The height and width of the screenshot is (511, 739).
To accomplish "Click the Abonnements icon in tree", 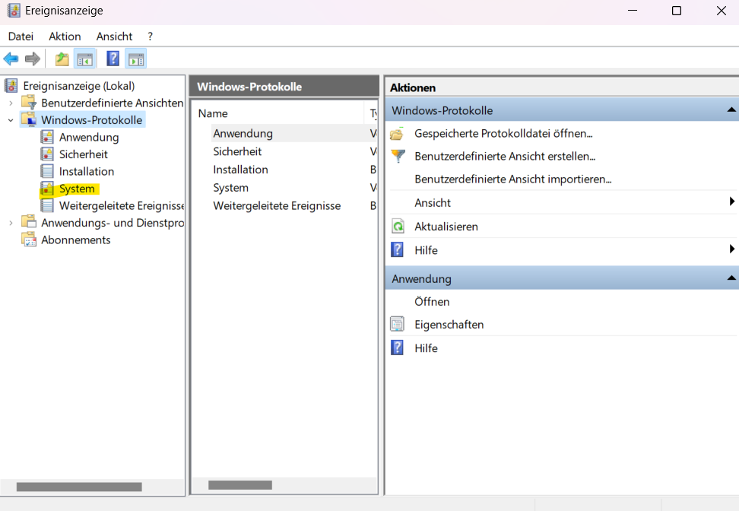I will point(29,239).
